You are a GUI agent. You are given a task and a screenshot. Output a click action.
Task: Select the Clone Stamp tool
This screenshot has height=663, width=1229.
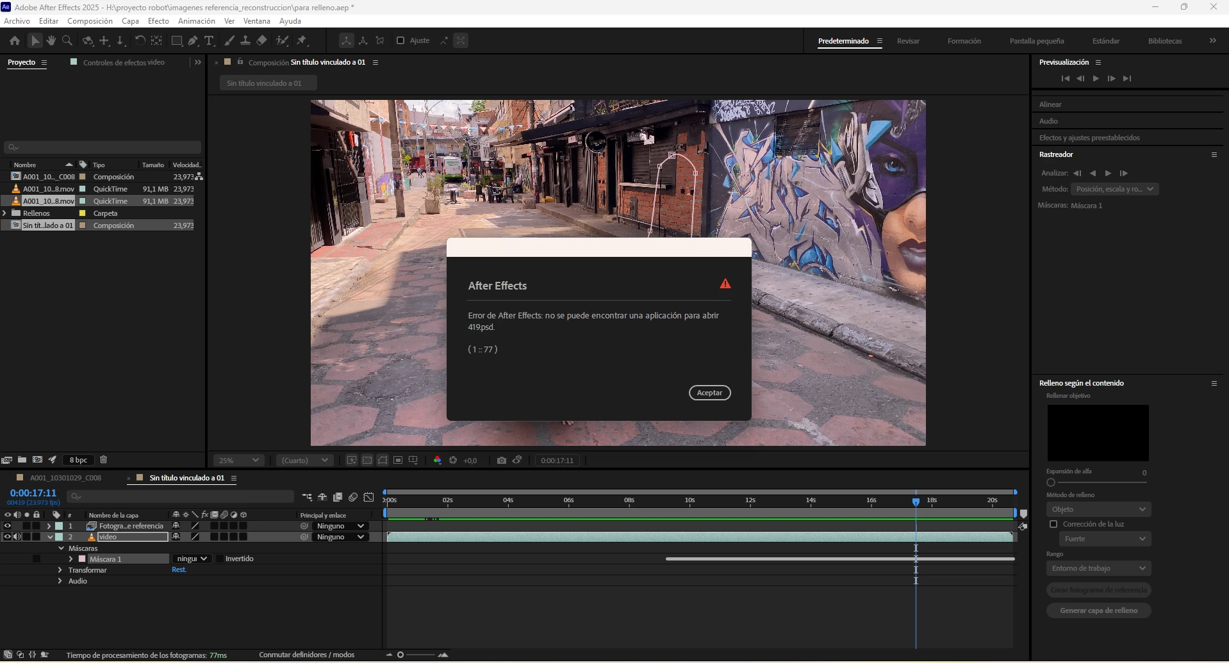(x=245, y=40)
